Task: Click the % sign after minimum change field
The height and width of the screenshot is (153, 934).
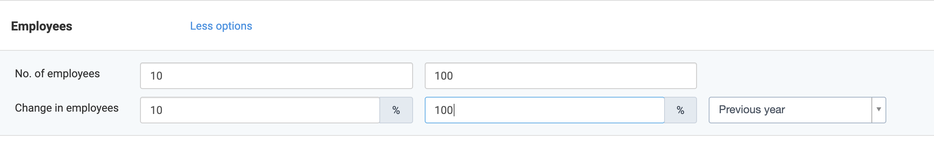Action: click(396, 110)
